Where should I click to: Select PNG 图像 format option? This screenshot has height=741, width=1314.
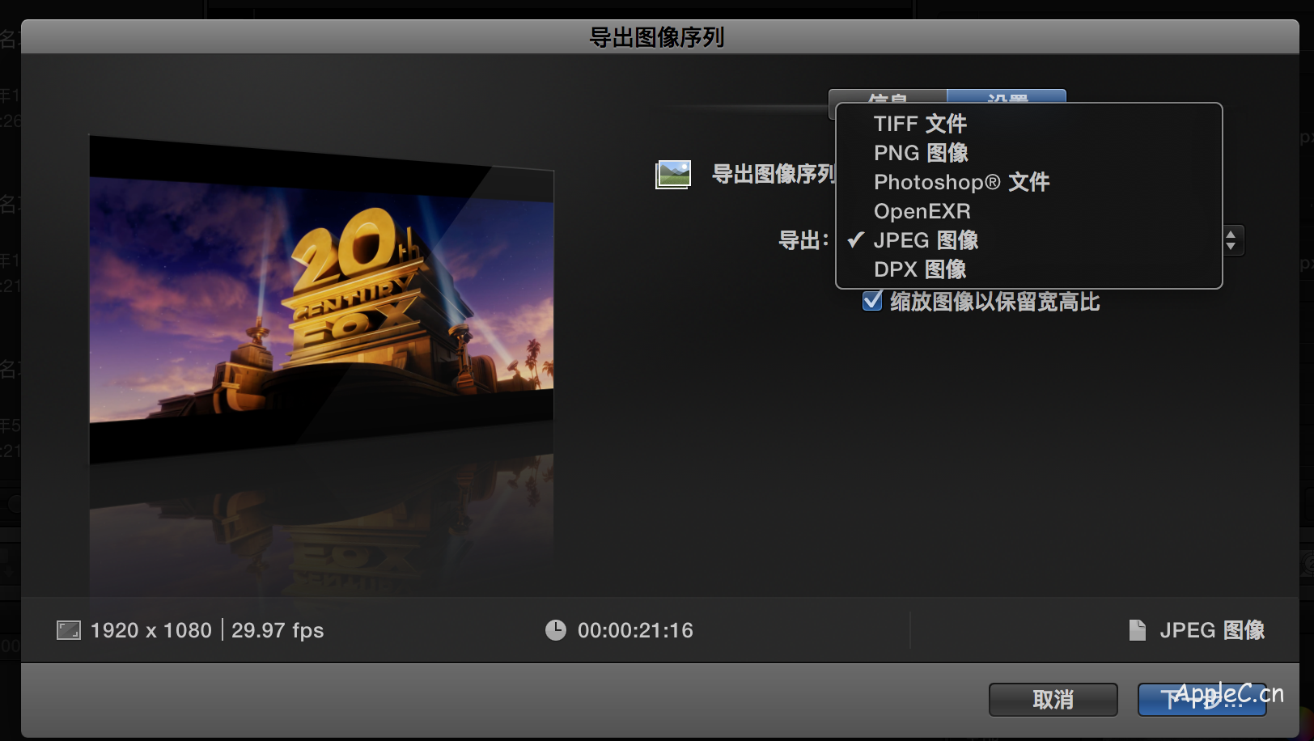pyautogui.click(x=1028, y=153)
